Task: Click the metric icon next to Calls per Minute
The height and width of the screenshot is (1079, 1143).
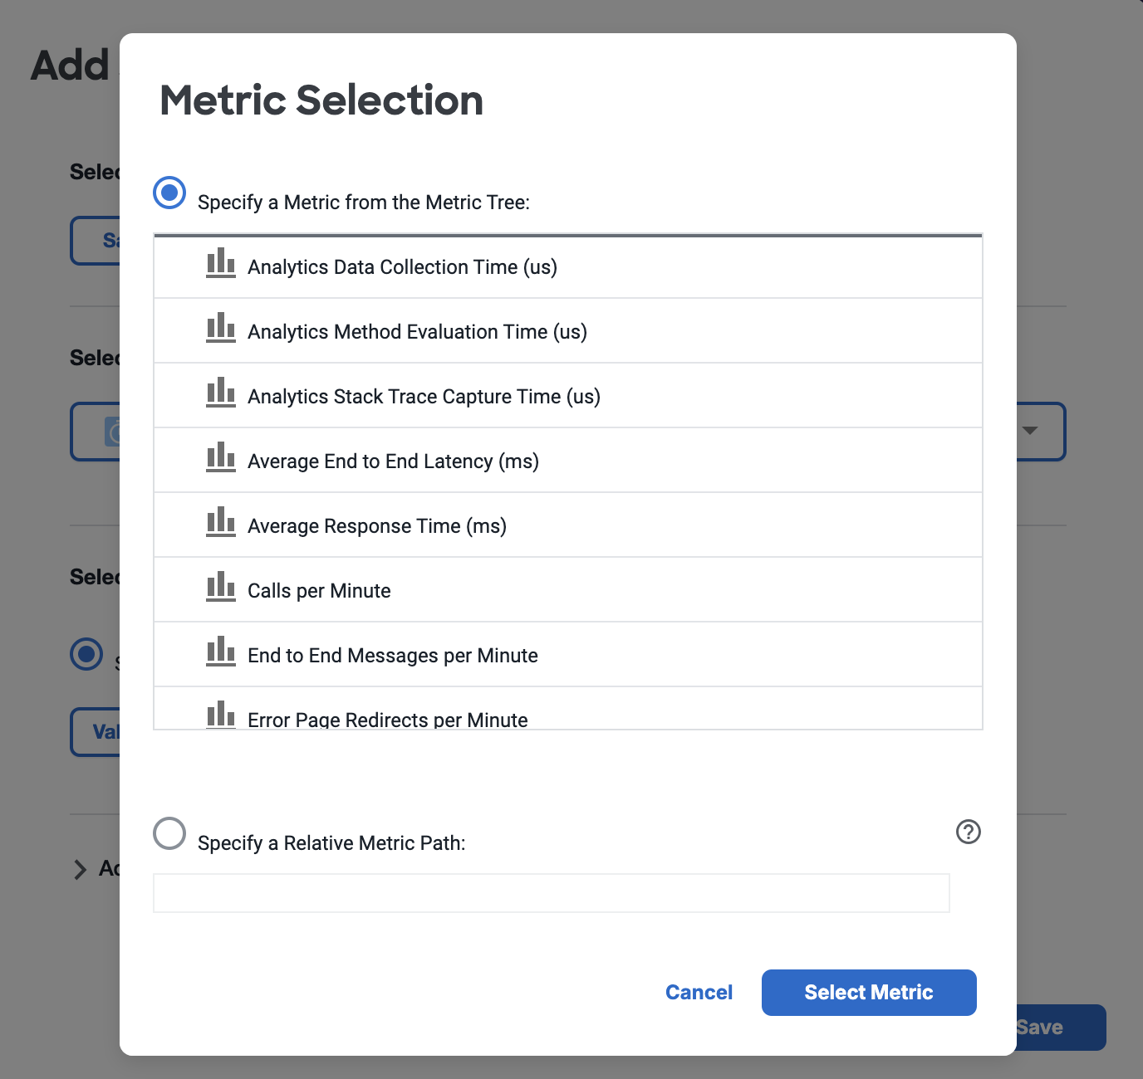Action: 221,587
